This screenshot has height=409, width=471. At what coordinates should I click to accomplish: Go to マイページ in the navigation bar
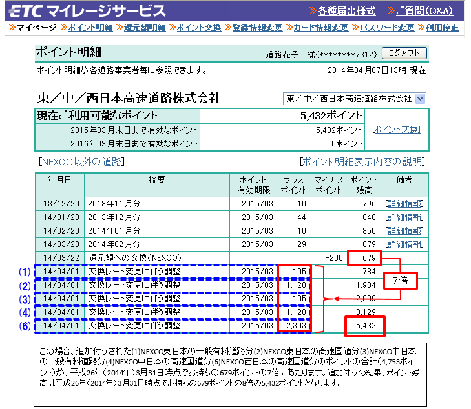[x=36, y=28]
